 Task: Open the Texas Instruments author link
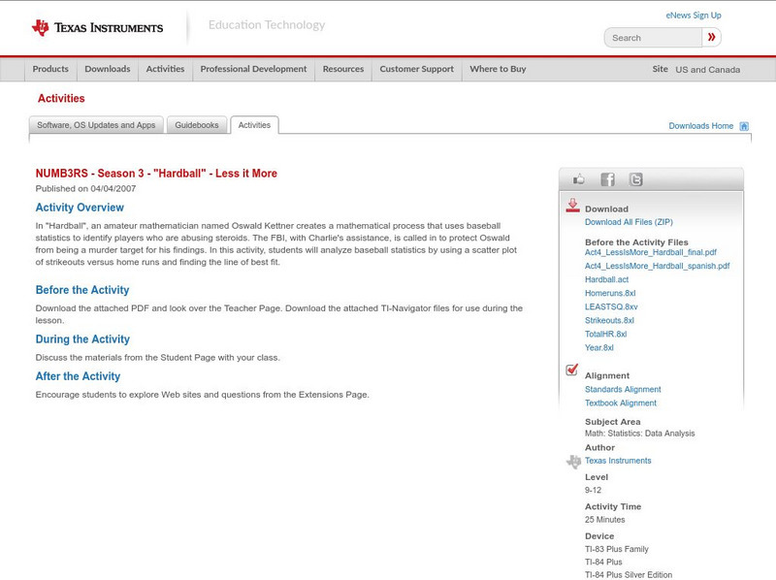pyautogui.click(x=618, y=461)
